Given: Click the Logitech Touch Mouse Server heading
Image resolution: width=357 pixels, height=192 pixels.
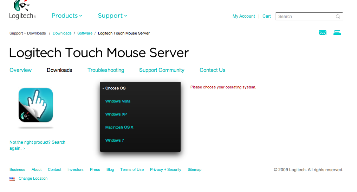Looking at the screenshot, I should pyautogui.click(x=99, y=53).
